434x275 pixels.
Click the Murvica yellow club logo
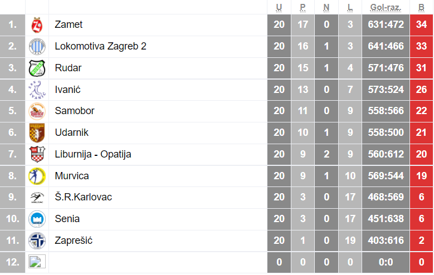tap(37, 176)
